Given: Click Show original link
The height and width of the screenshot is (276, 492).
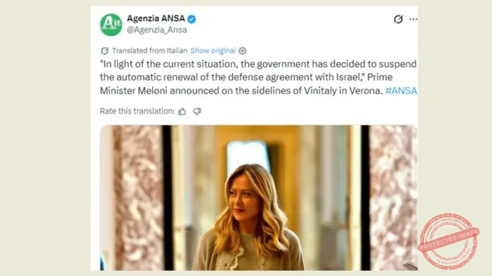Looking at the screenshot, I should click(213, 50).
